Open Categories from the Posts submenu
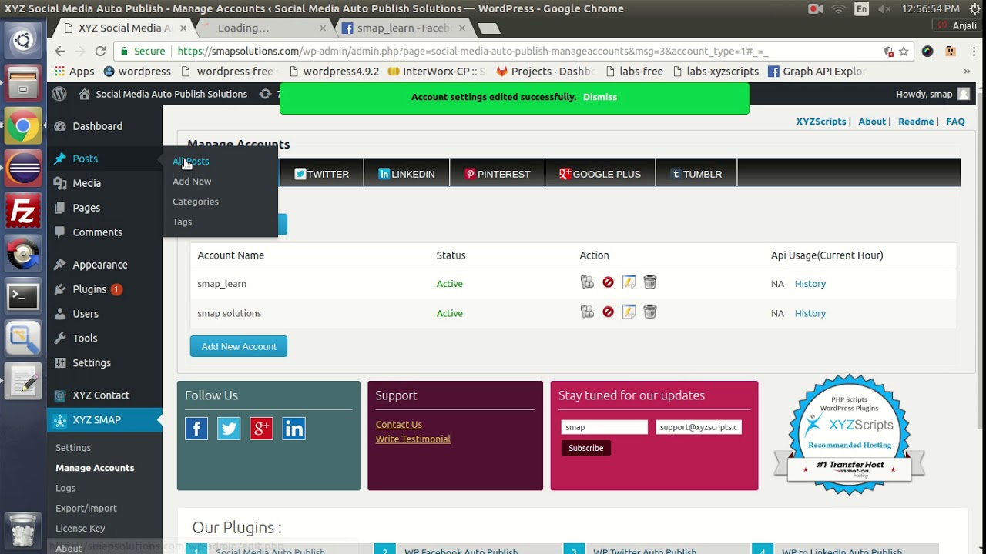The height and width of the screenshot is (554, 986). click(x=196, y=201)
